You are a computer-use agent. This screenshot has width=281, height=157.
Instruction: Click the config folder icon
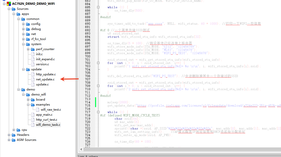pos(28,24)
